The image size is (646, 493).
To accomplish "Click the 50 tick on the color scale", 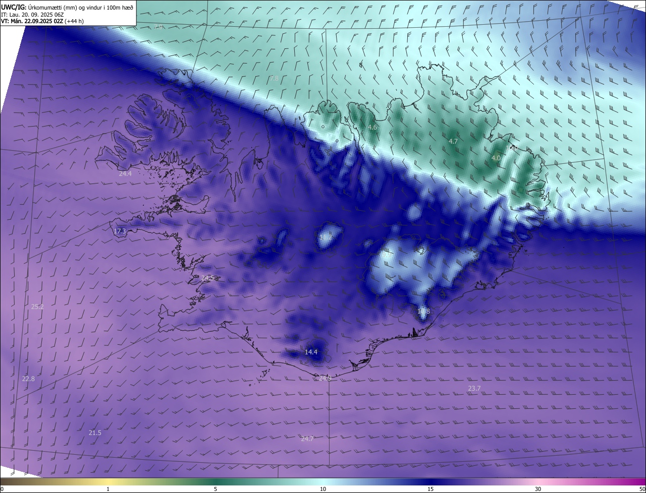I will (642, 489).
